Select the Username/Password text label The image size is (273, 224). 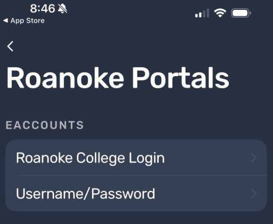[85, 194]
